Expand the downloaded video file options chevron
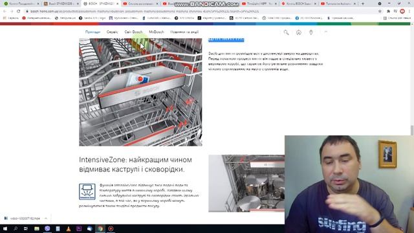 click(x=46, y=219)
